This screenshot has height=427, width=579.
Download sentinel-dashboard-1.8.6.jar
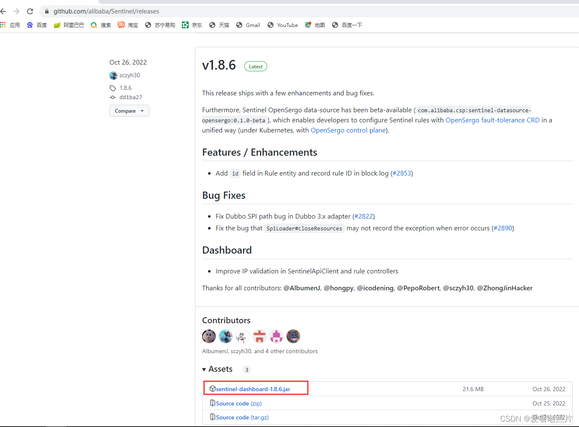(x=253, y=389)
